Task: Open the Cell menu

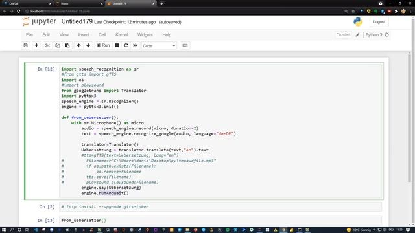Action: (x=102, y=34)
